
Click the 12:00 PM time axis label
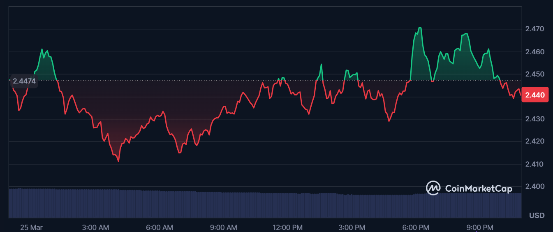tap(288, 227)
